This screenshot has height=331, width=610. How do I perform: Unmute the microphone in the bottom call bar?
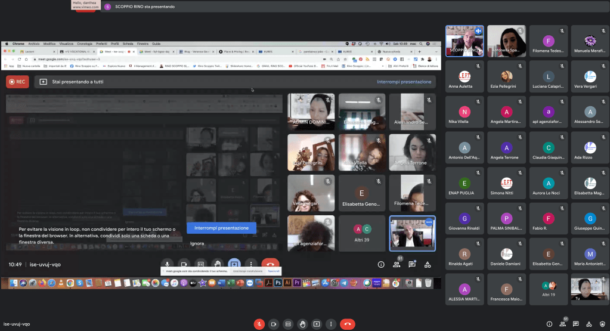click(x=259, y=324)
